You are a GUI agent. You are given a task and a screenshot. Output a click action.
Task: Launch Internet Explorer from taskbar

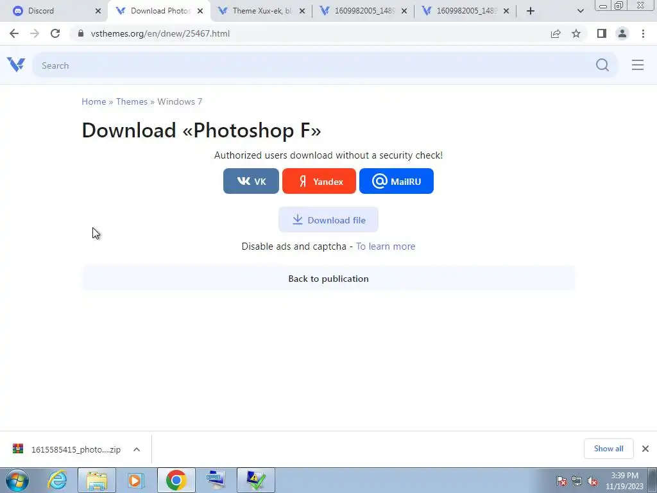click(57, 480)
